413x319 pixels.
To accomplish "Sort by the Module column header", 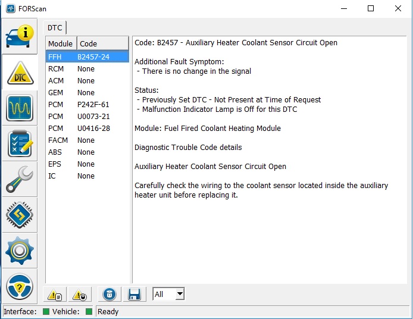I will pyautogui.click(x=61, y=43).
